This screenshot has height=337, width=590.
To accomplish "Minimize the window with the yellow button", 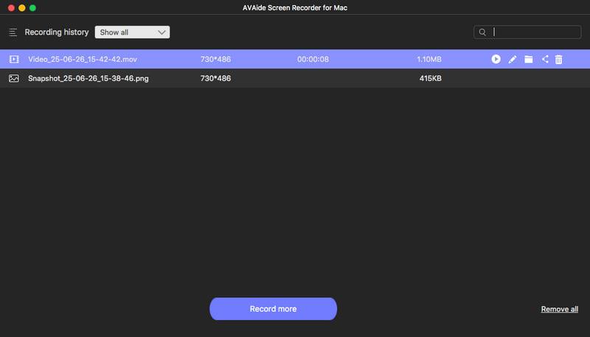I will 22,8.
